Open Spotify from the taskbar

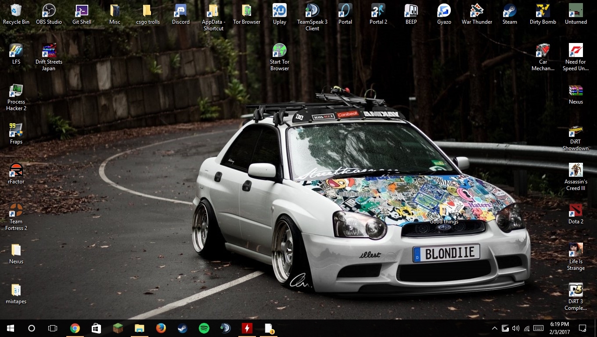coord(204,328)
